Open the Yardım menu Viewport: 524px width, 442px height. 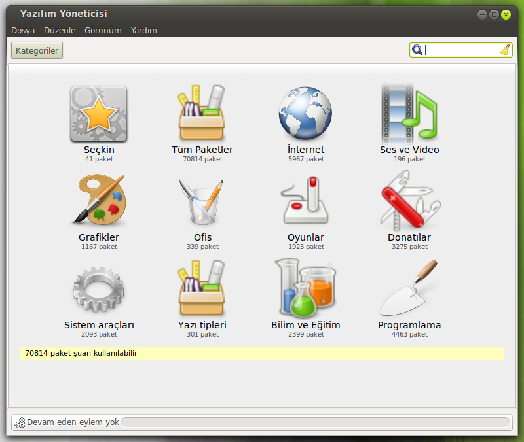pos(143,30)
